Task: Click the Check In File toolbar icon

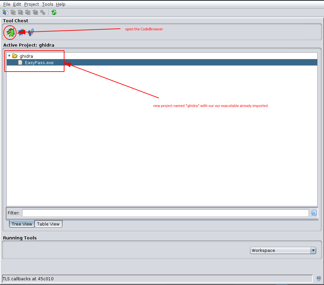Action: coord(28,12)
